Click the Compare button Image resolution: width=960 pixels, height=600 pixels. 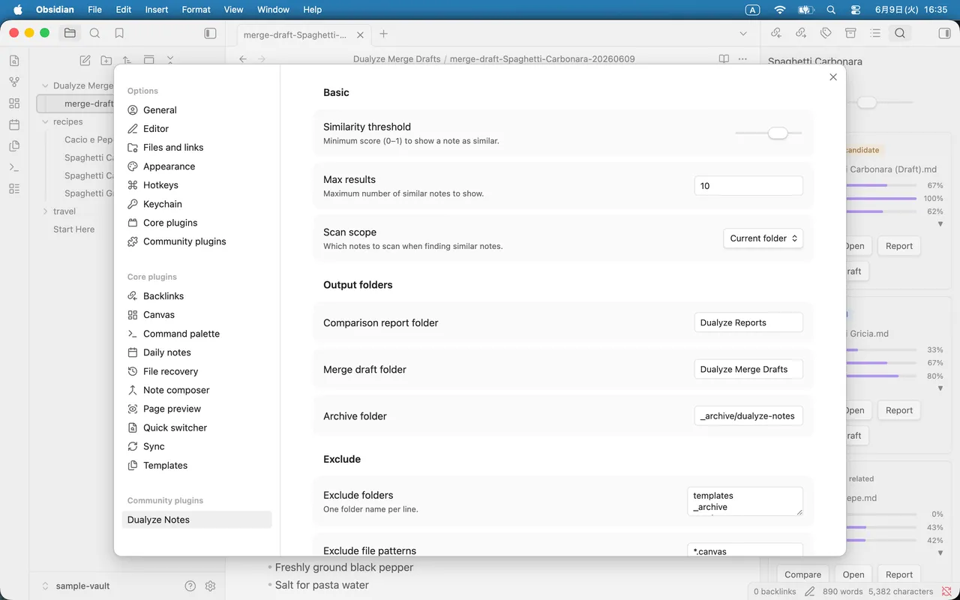pos(802,574)
